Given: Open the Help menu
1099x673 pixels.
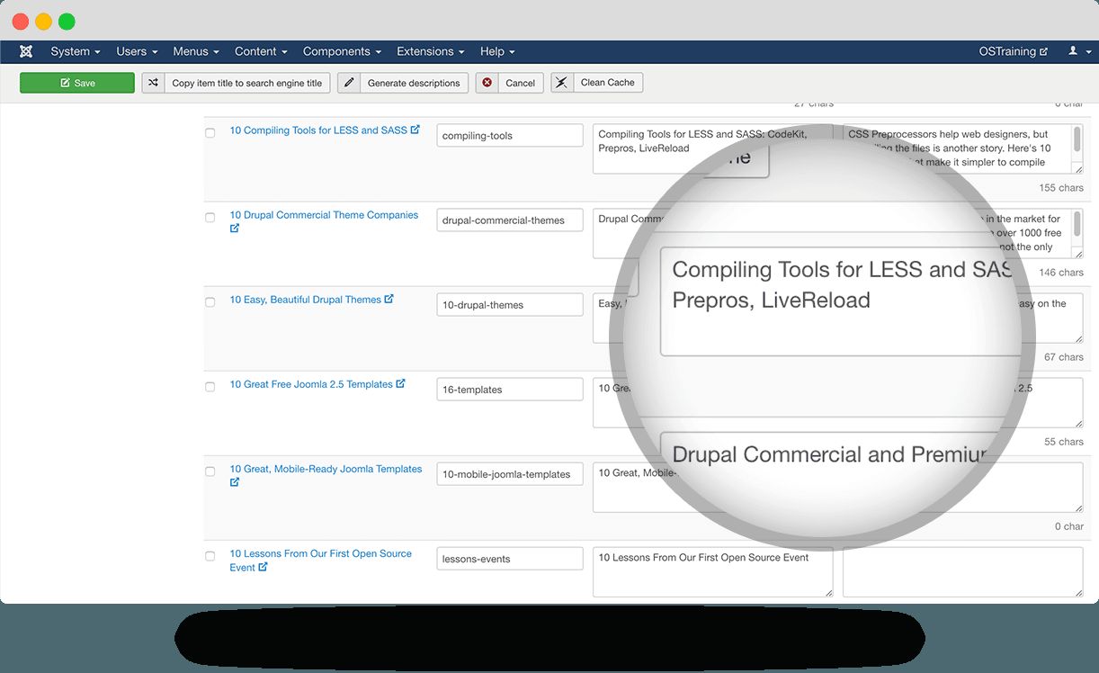Looking at the screenshot, I should [x=497, y=51].
